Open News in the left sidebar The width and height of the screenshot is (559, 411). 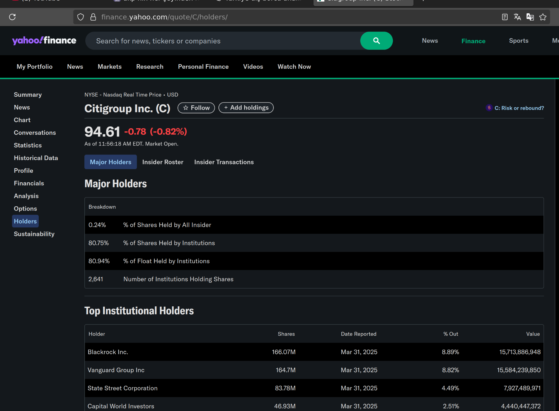tap(22, 107)
